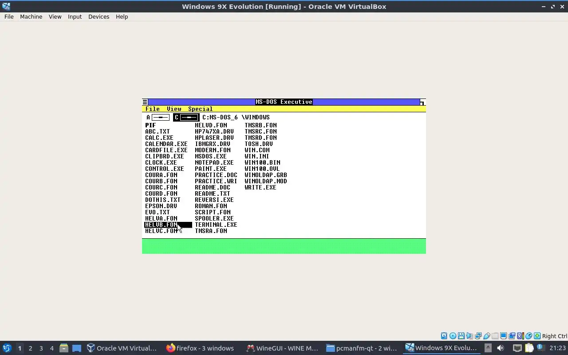
Task: Open the clipboard manager tray icon
Action: 529,348
